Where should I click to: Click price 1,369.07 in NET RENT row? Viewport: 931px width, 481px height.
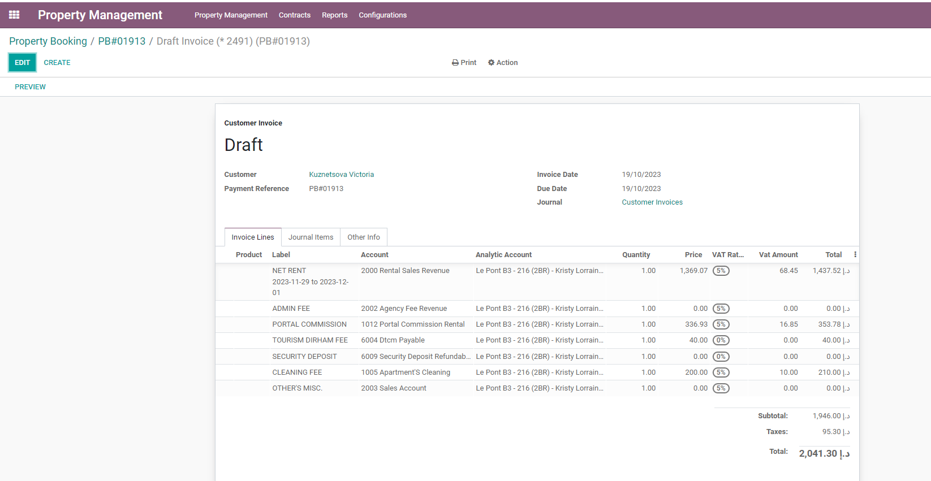693,271
